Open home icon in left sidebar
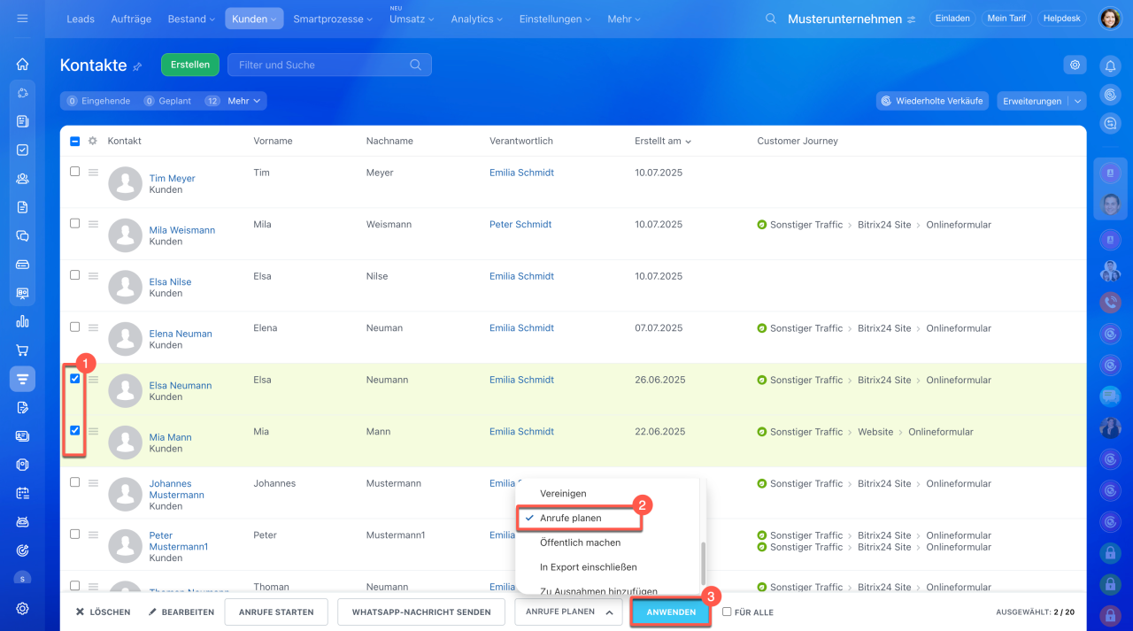The image size is (1133, 631). point(23,65)
